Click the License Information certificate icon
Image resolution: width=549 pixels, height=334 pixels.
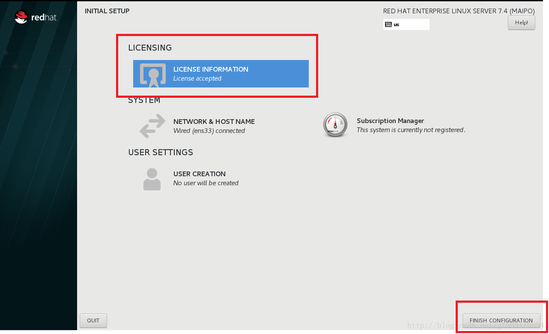(x=153, y=75)
